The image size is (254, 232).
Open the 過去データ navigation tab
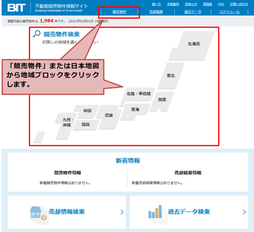pyautogui.click(x=193, y=12)
